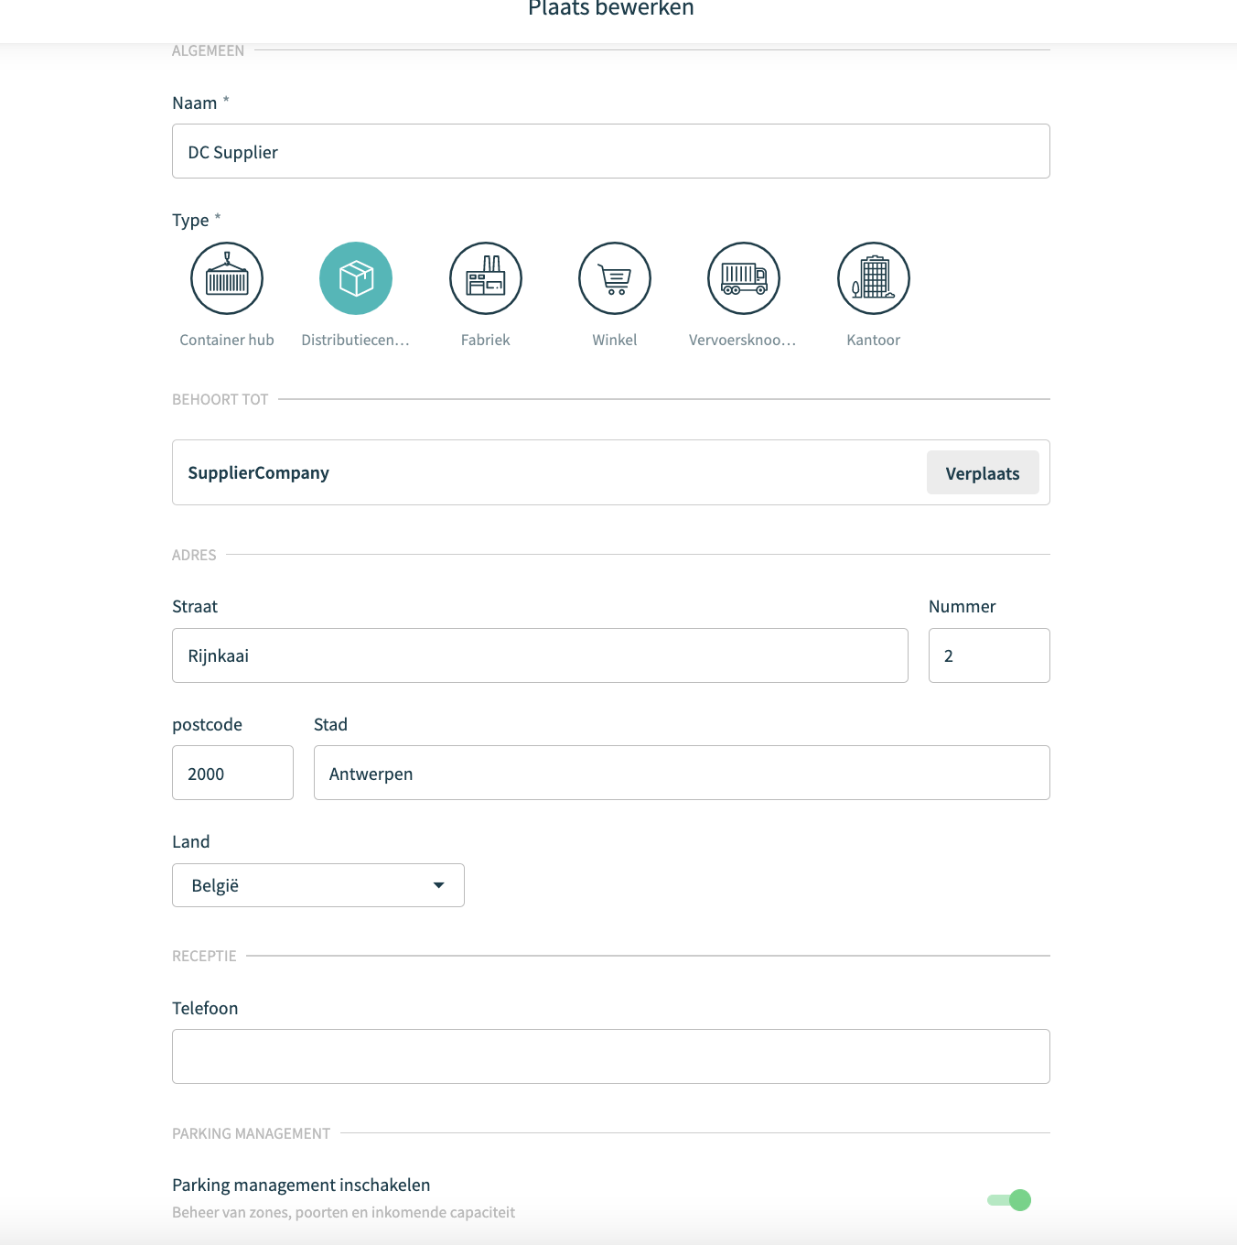Image resolution: width=1237 pixels, height=1245 pixels.
Task: Disable the Parking management inschakelen toggle
Action: point(1009,1200)
